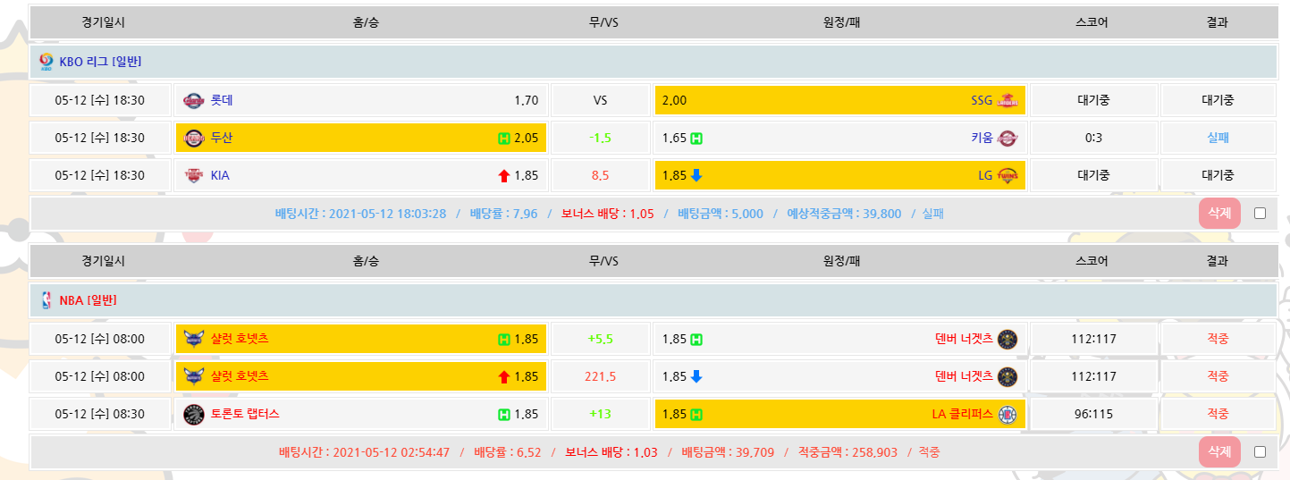Tick the checkbox for the KBO bet slip
This screenshot has height=480, width=1290.
click(1260, 214)
